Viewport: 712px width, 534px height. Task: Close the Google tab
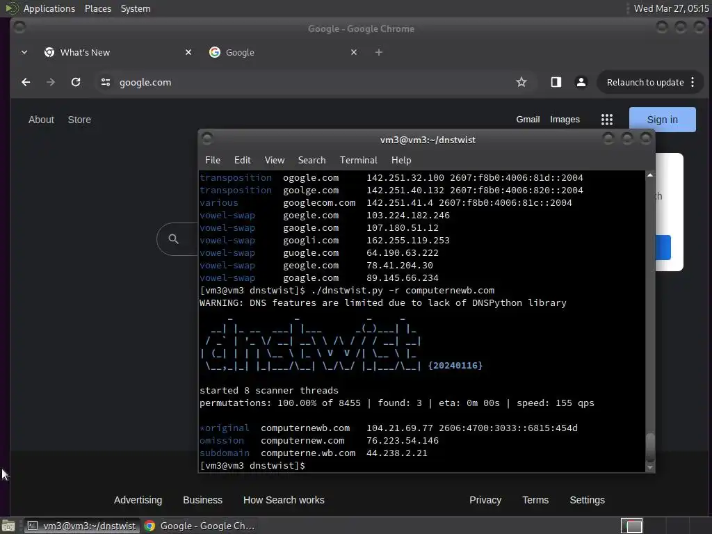[354, 52]
